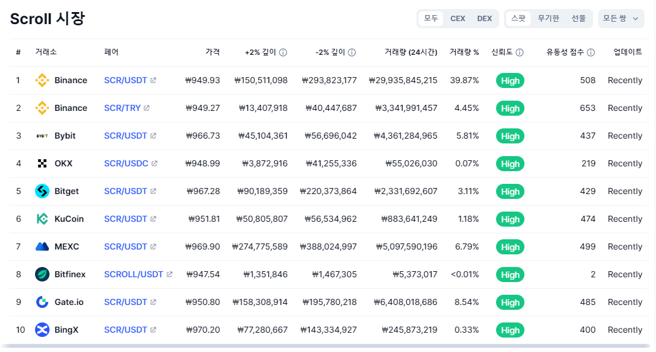Viewport: 656px width, 352px height.
Task: Click the High badge on the OKX row
Action: (x=510, y=164)
